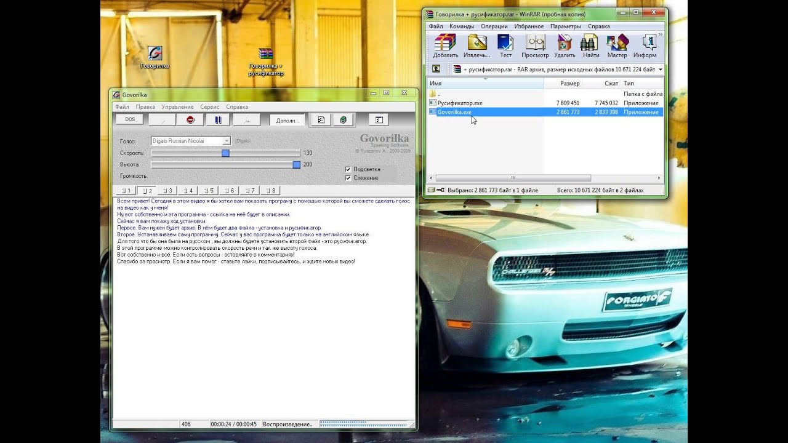Click the stop button in Govorilka toolbar

click(190, 120)
